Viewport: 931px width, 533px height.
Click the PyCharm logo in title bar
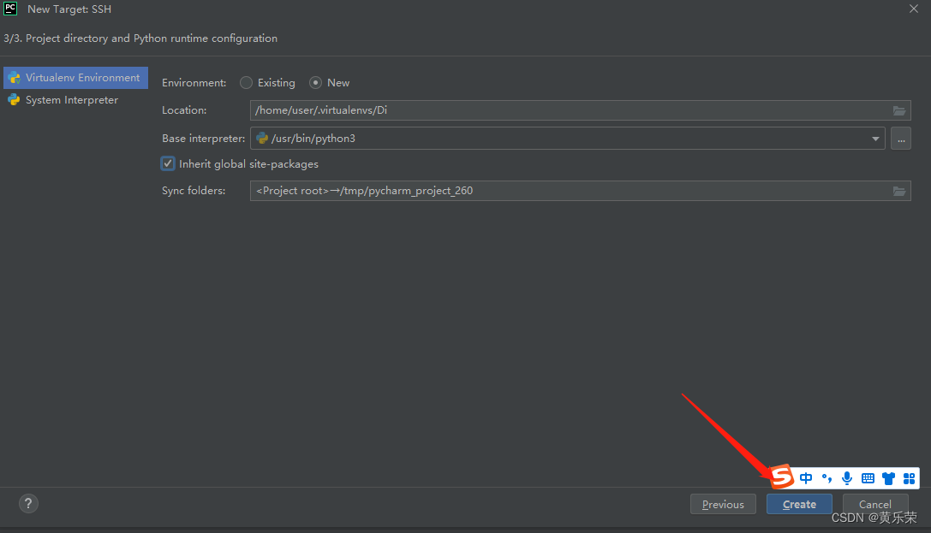9,9
